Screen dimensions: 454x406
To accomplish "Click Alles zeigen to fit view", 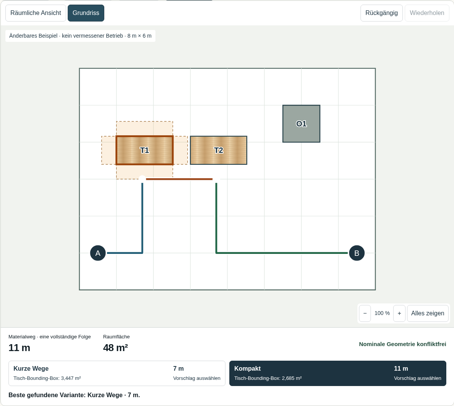I will click(x=428, y=313).
